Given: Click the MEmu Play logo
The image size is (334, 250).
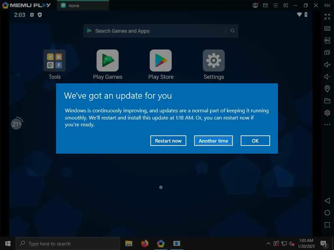Looking at the screenshot, I should coord(26,5).
